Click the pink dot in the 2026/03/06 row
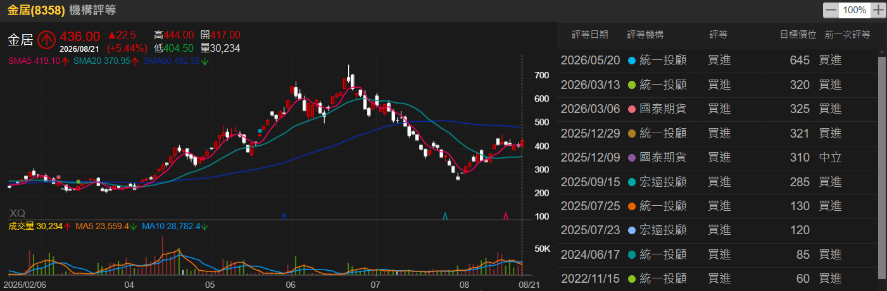The width and height of the screenshot is (887, 291). 631,109
